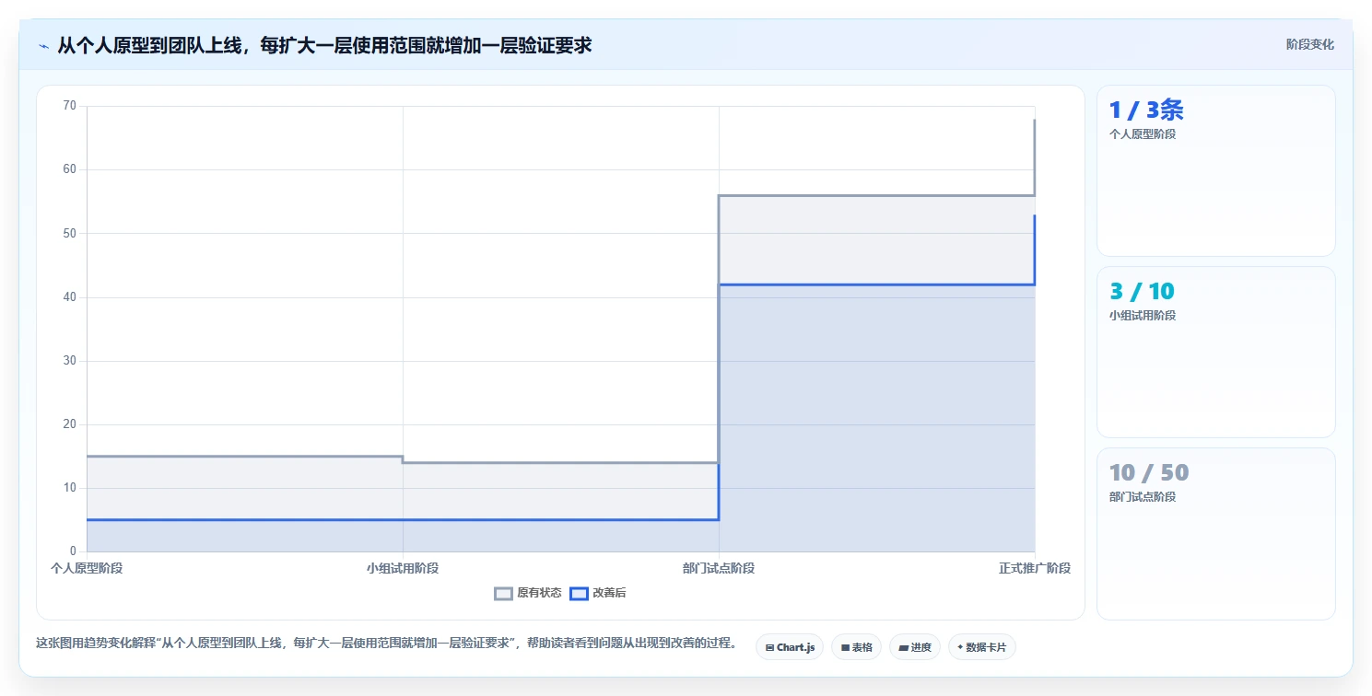Select the 10 / 50 data card
The image size is (1372, 696).
click(x=1215, y=533)
